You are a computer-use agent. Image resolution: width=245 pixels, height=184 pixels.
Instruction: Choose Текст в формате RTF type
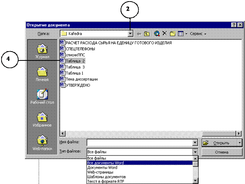(x=140, y=181)
